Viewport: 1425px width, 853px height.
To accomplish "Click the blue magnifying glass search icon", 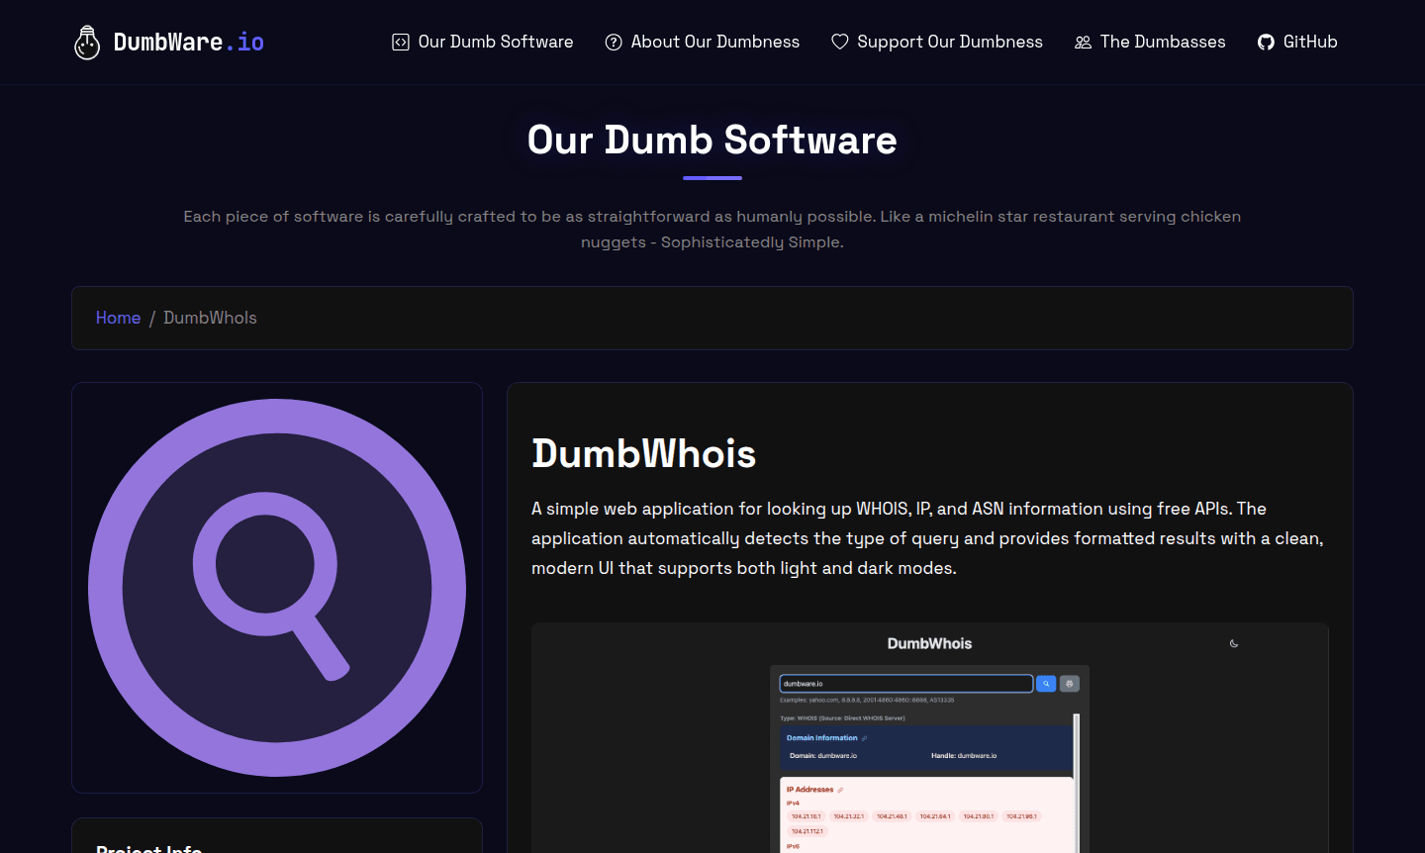I will pyautogui.click(x=1046, y=683).
